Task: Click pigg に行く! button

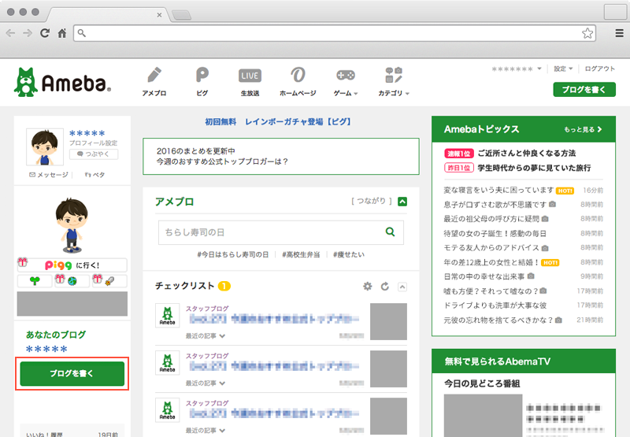Action: pyautogui.click(x=72, y=265)
